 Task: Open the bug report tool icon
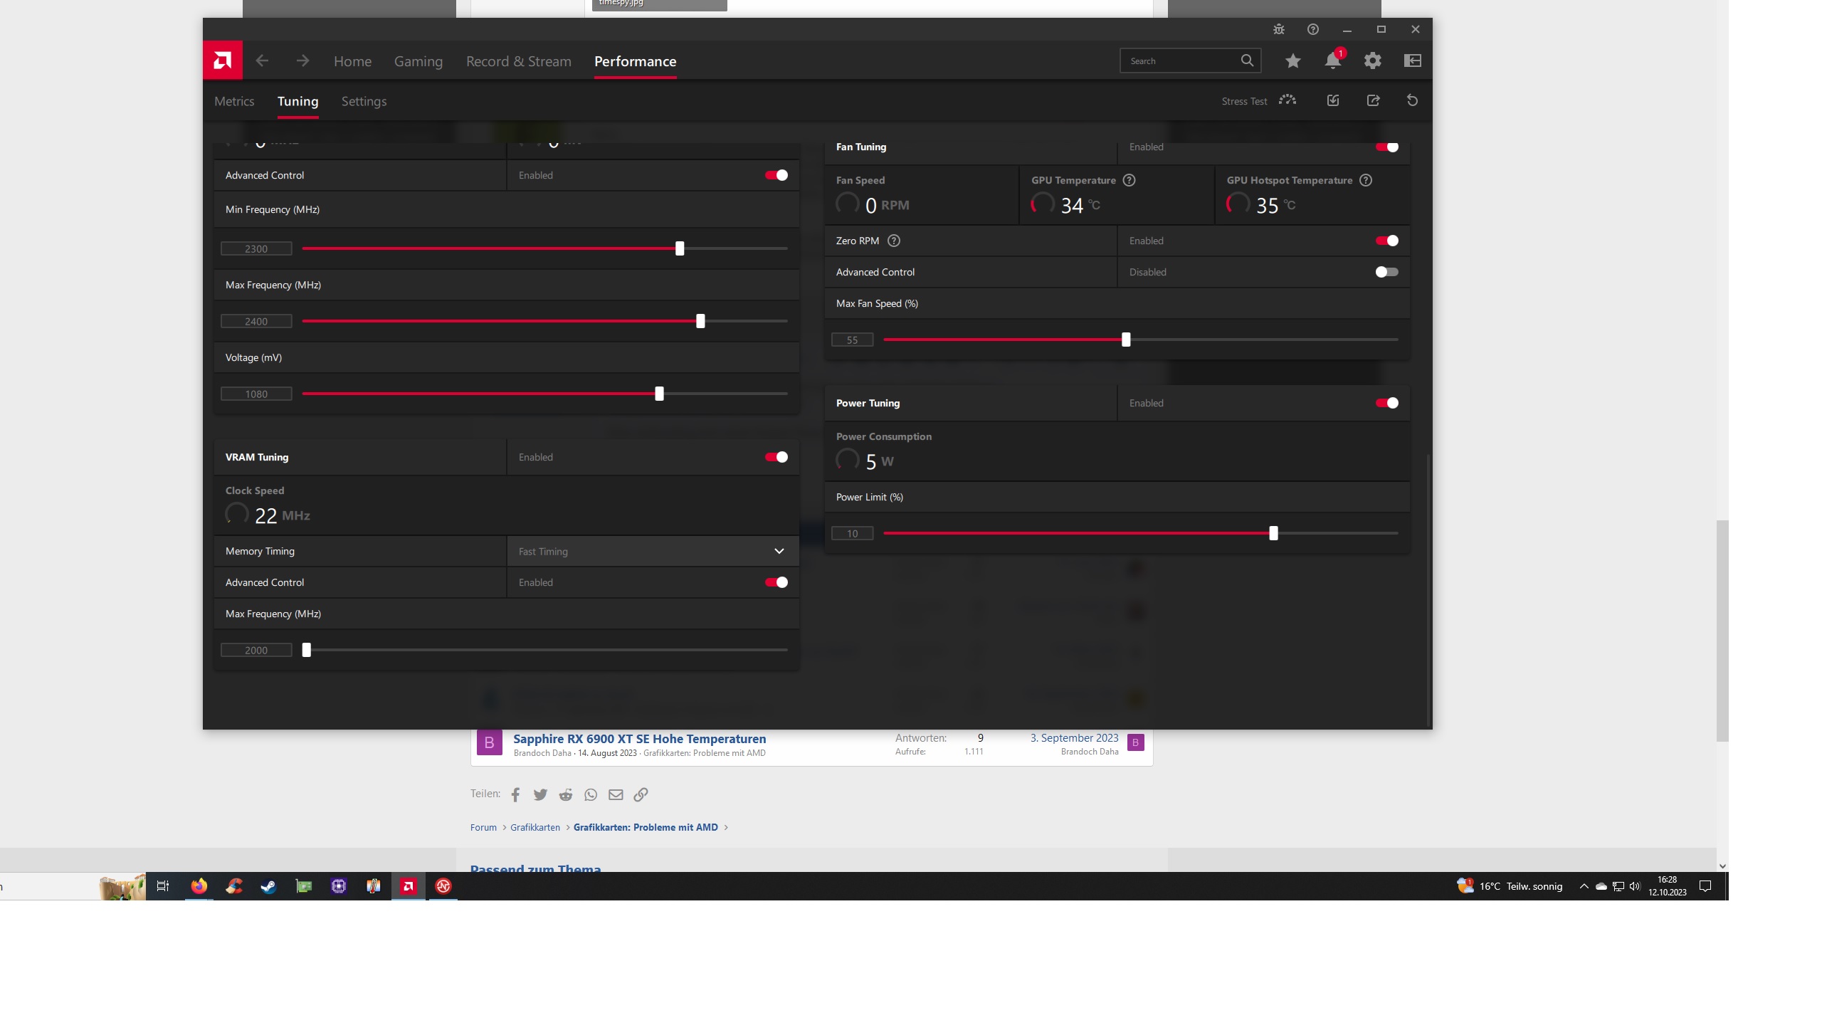(1278, 29)
